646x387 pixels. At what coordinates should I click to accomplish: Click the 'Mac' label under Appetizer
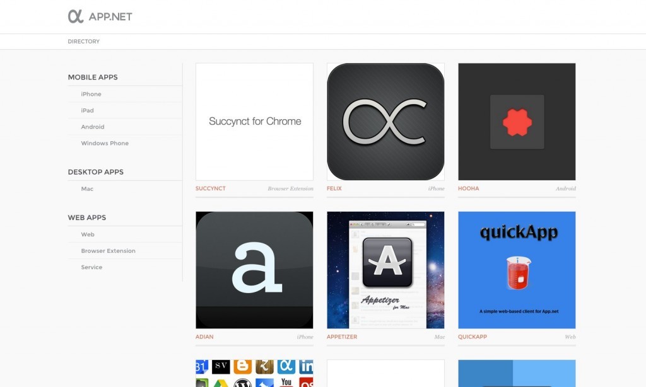click(x=440, y=337)
